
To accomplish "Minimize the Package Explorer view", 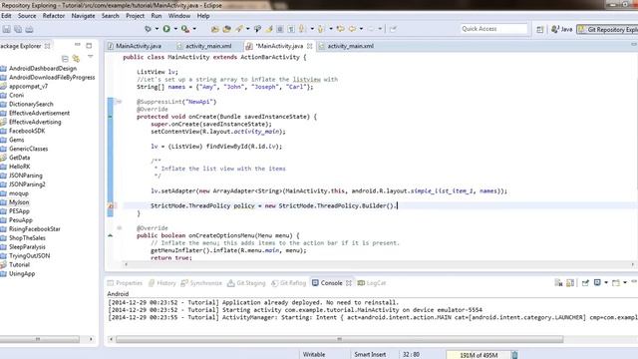I will pyautogui.click(x=78, y=45).
